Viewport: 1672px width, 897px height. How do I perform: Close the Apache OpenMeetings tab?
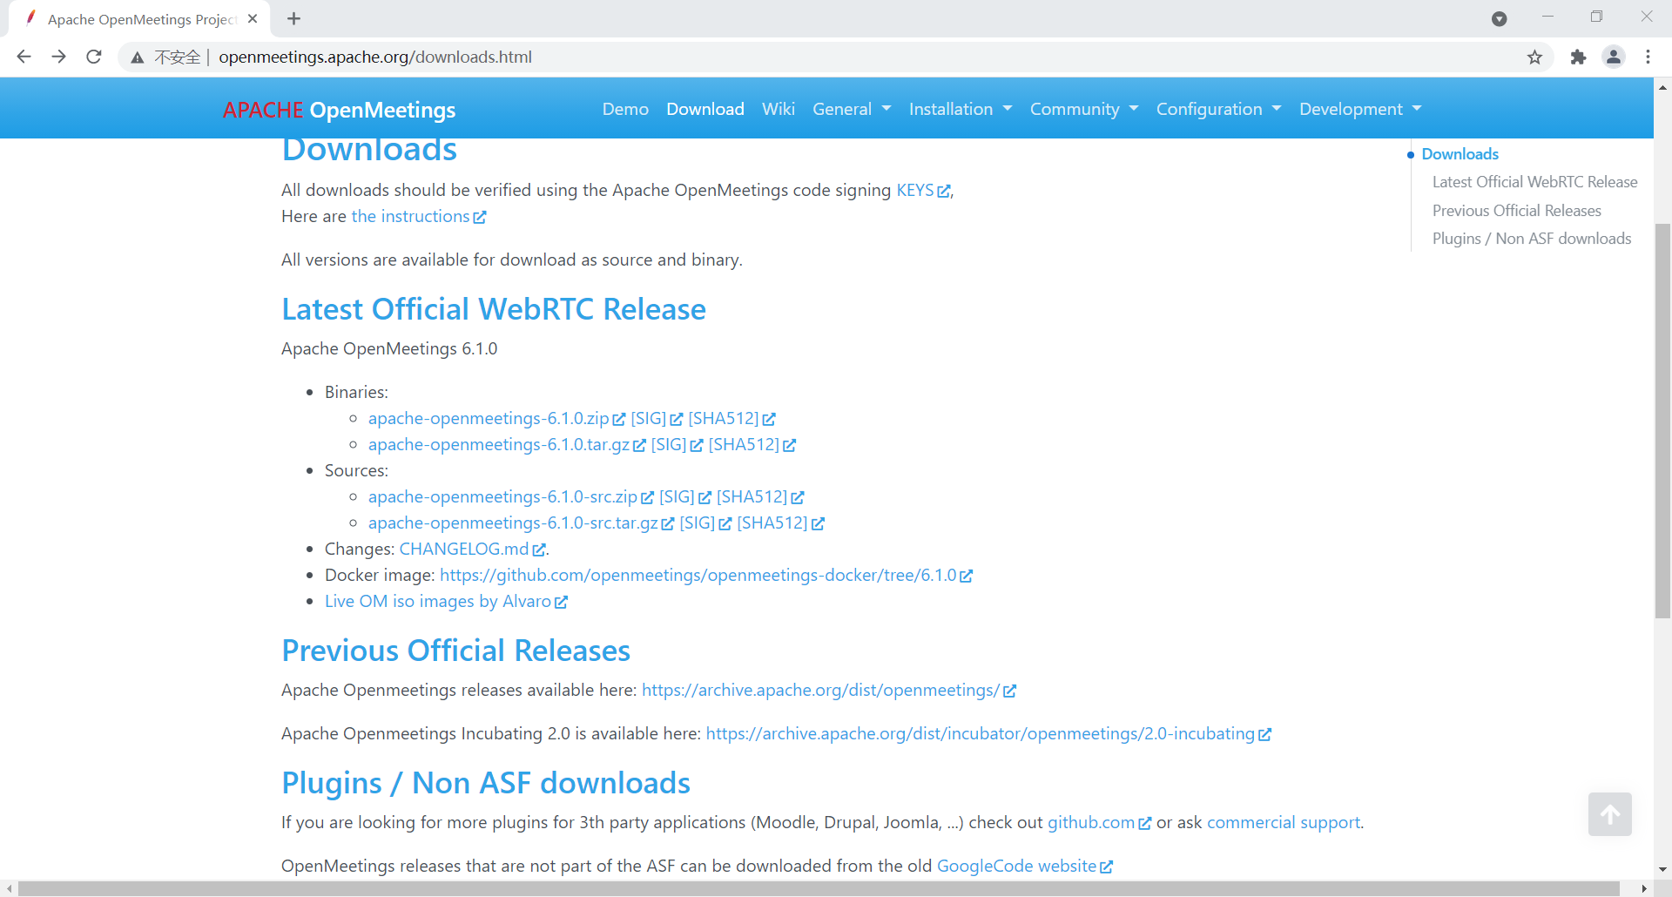[253, 18]
